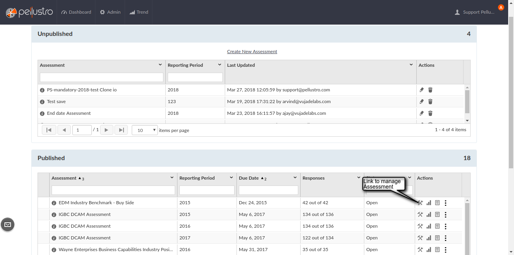Open more options for 2016 IGBC DCAM Assessment
514x255 pixels.
pos(446,226)
